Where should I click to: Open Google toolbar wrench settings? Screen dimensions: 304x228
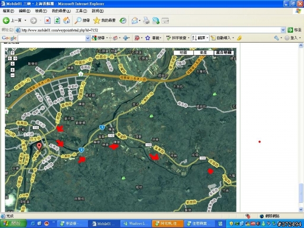coord(276,38)
